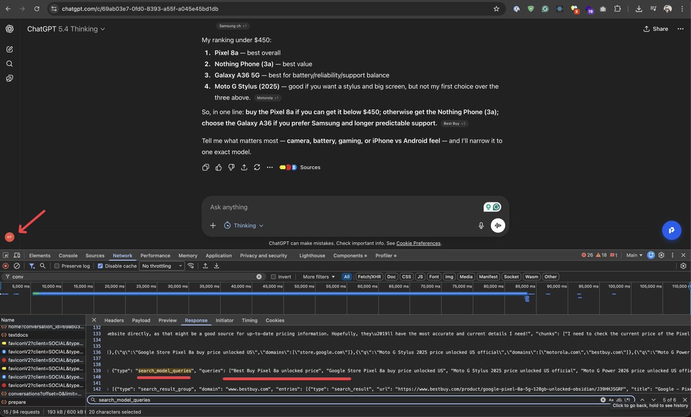This screenshot has width=691, height=417.
Task: Switch to the Headers tab of the request
Action: tap(114, 320)
